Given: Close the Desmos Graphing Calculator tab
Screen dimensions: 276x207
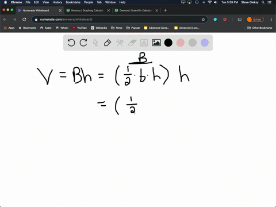Looking at the screenshot, I should (x=109, y=10).
